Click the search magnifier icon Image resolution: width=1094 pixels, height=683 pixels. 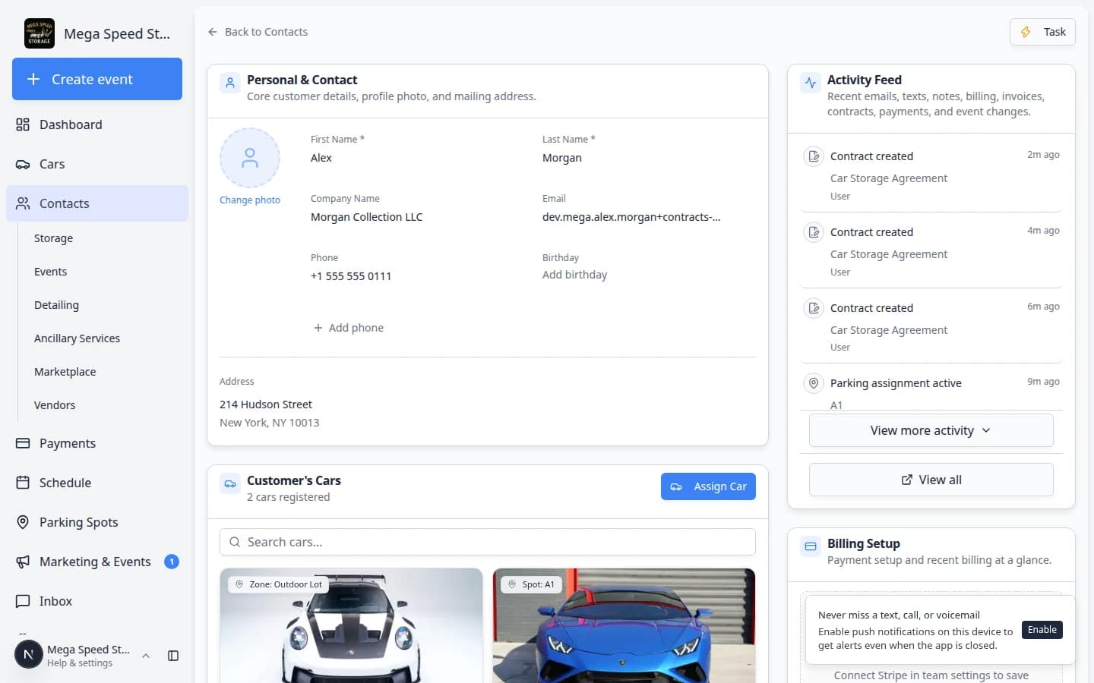coord(235,542)
